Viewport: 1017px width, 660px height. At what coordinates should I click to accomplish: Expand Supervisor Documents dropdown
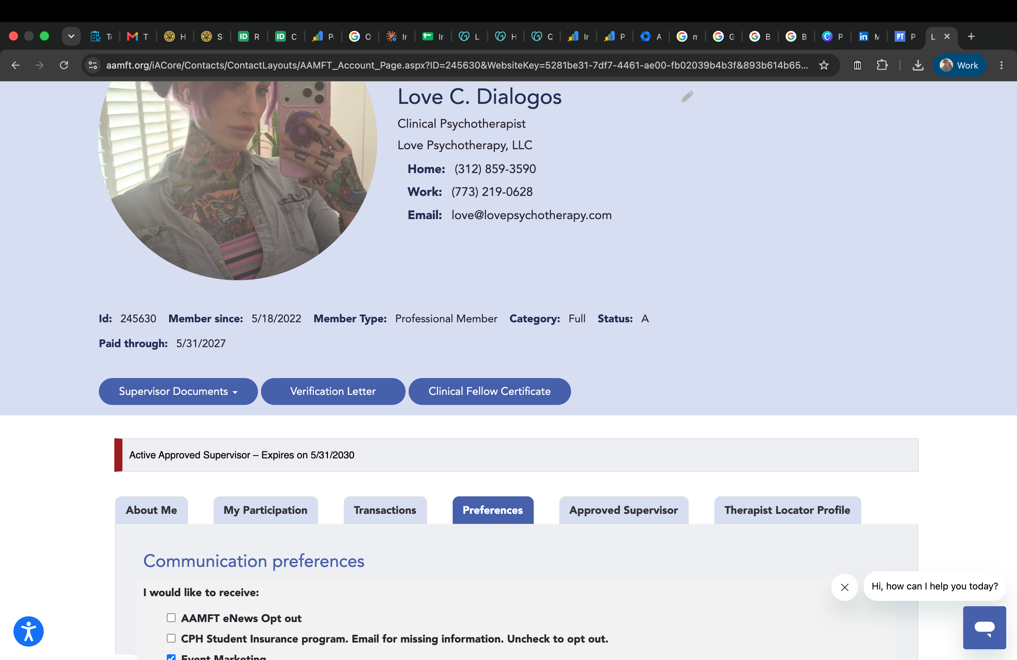click(178, 391)
